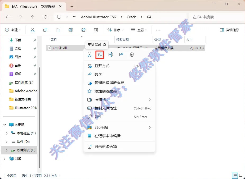Expand the collapsed path with the address bar ellipsis
The image size is (245, 179).
[75, 17]
